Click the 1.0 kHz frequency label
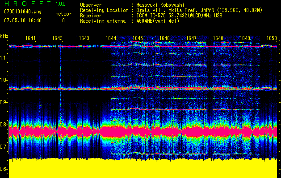 point(4,80)
